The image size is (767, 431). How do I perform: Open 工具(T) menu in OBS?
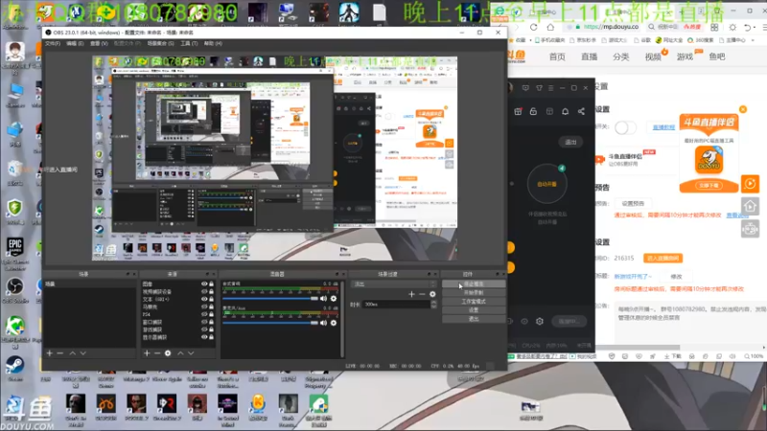coord(189,43)
